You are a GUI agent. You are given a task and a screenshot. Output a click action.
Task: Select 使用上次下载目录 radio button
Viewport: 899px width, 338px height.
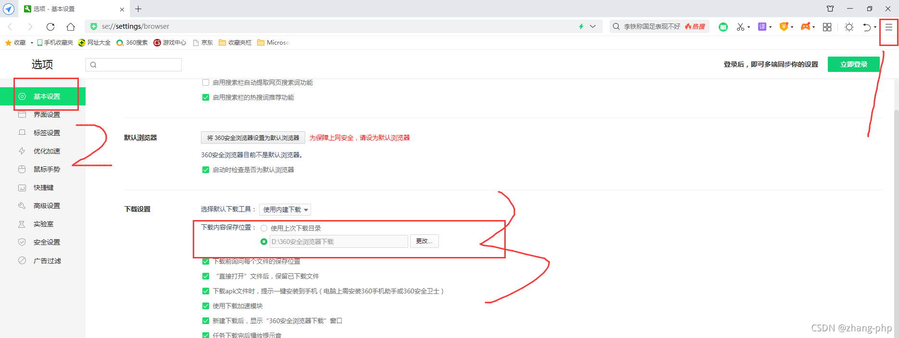(264, 228)
